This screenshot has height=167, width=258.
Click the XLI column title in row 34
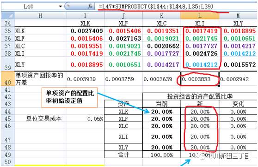(200, 24)
